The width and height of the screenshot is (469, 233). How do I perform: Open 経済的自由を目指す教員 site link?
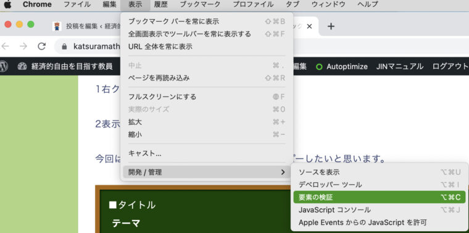click(x=72, y=66)
